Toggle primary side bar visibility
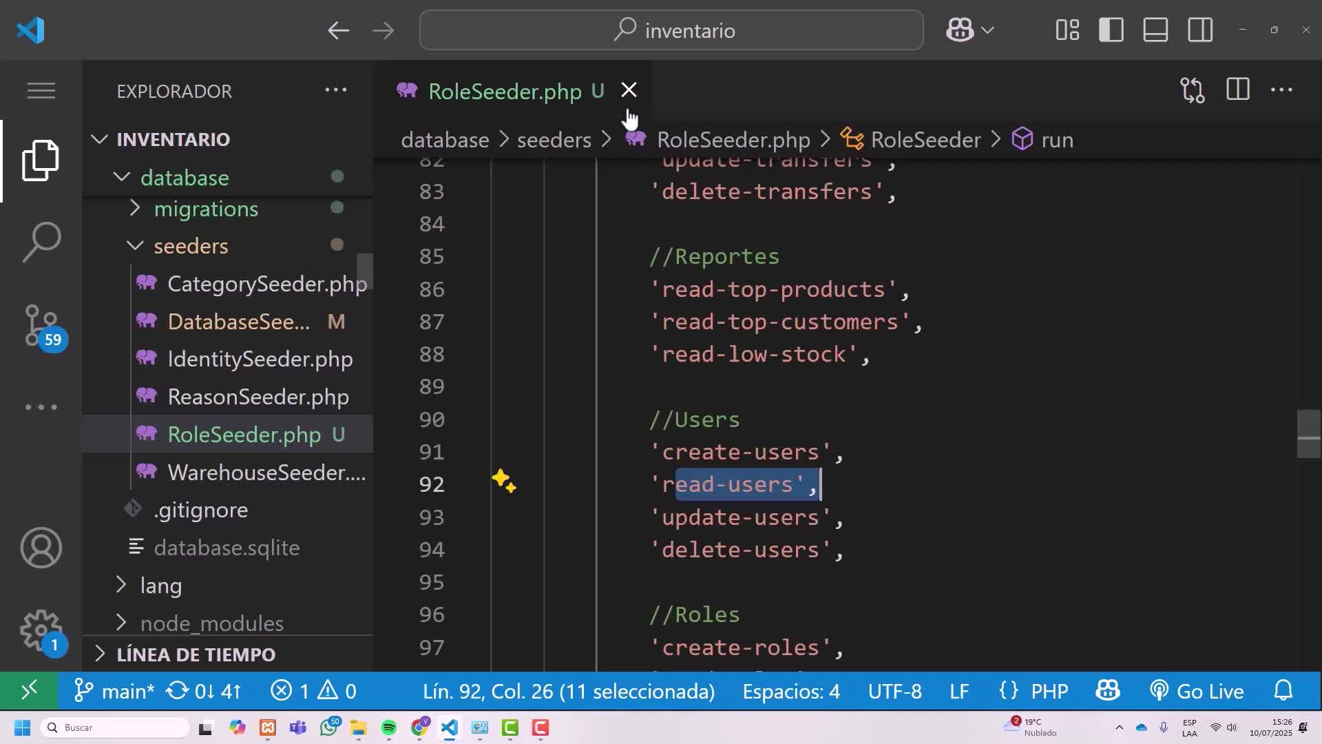The height and width of the screenshot is (744, 1322). click(x=1111, y=30)
